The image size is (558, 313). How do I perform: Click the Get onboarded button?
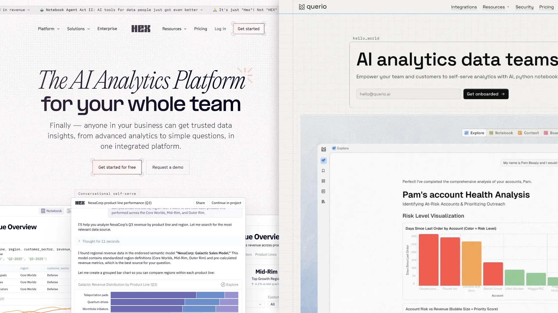tap(486, 94)
